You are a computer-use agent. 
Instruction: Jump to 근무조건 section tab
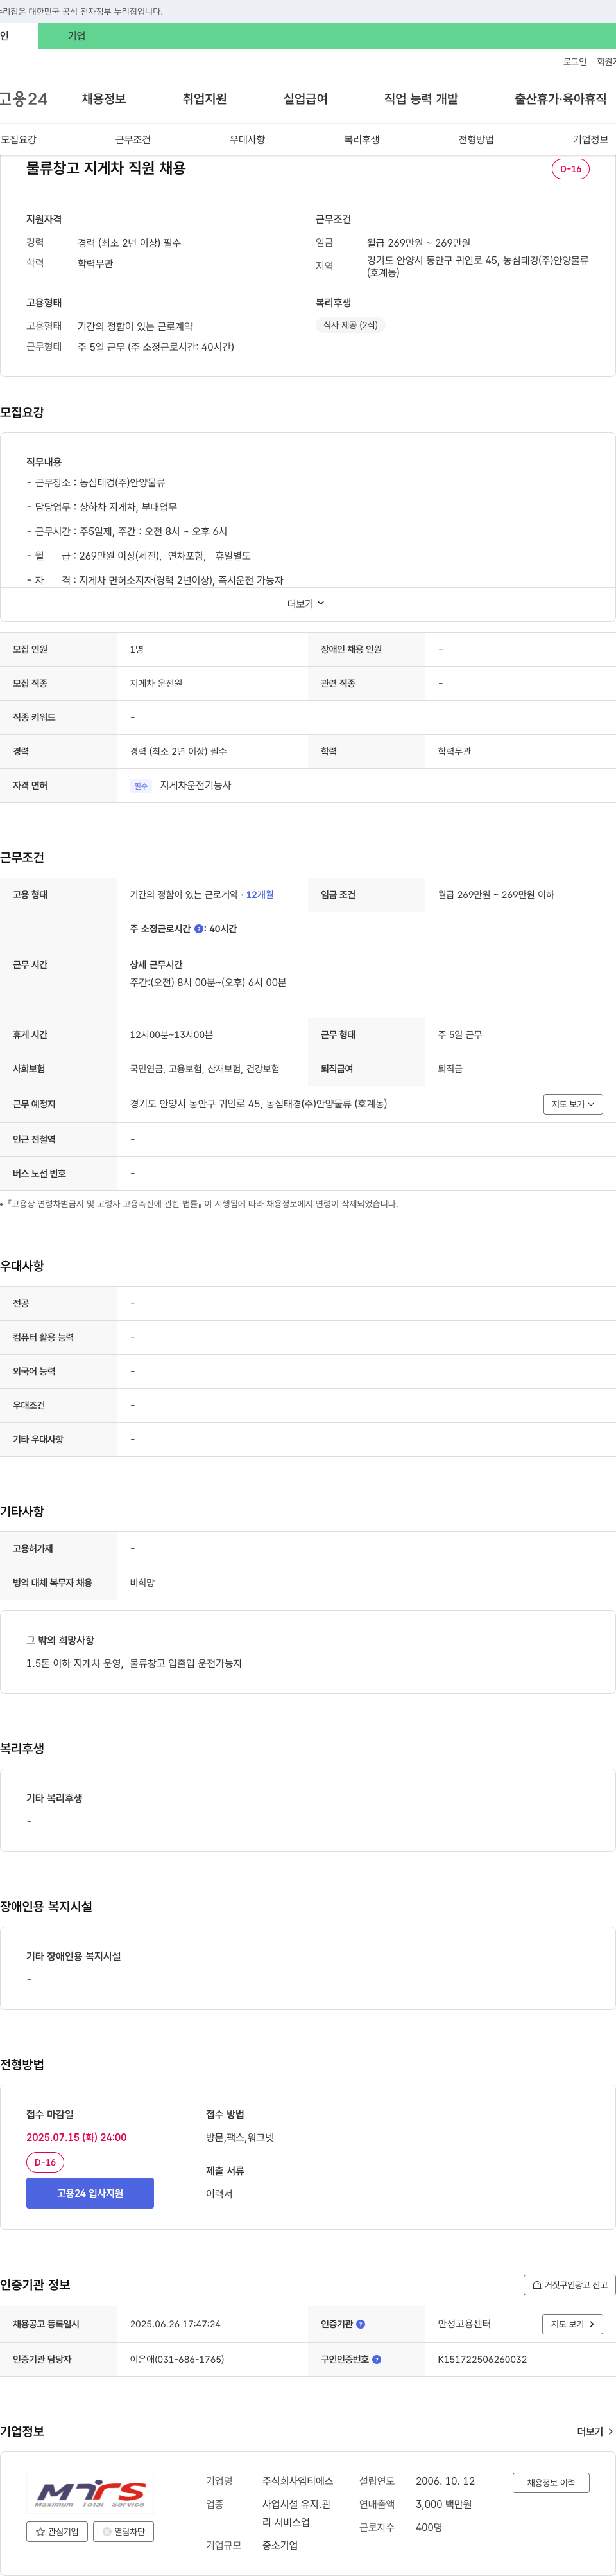pyautogui.click(x=133, y=140)
